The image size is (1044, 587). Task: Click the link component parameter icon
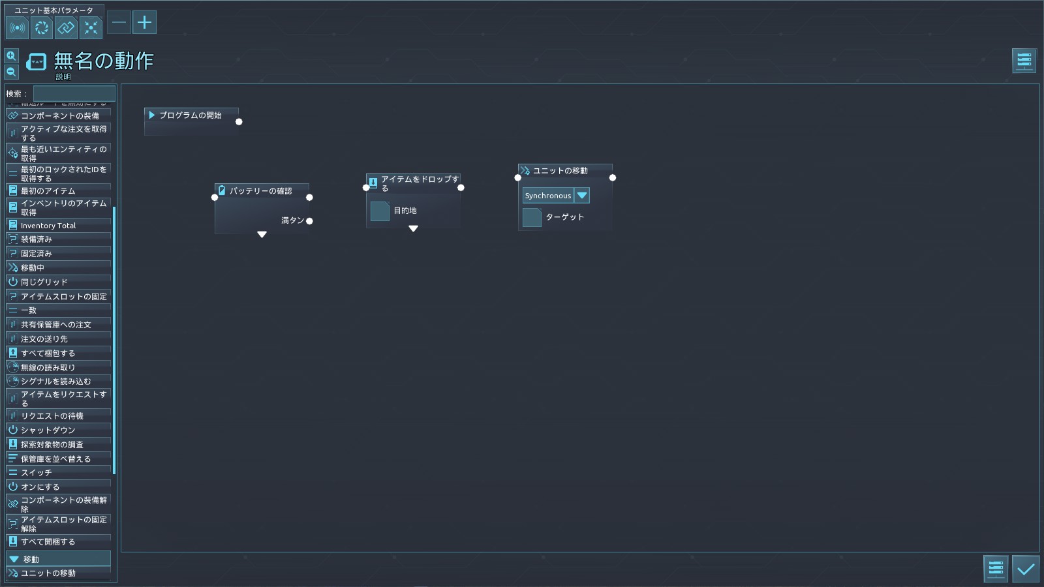(x=66, y=27)
